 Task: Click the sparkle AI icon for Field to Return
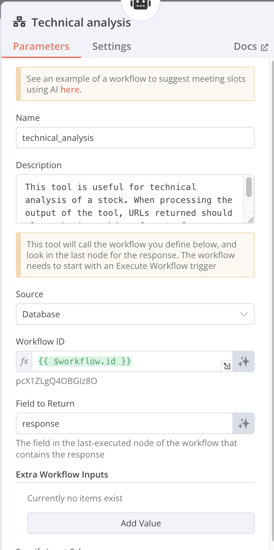click(x=244, y=424)
